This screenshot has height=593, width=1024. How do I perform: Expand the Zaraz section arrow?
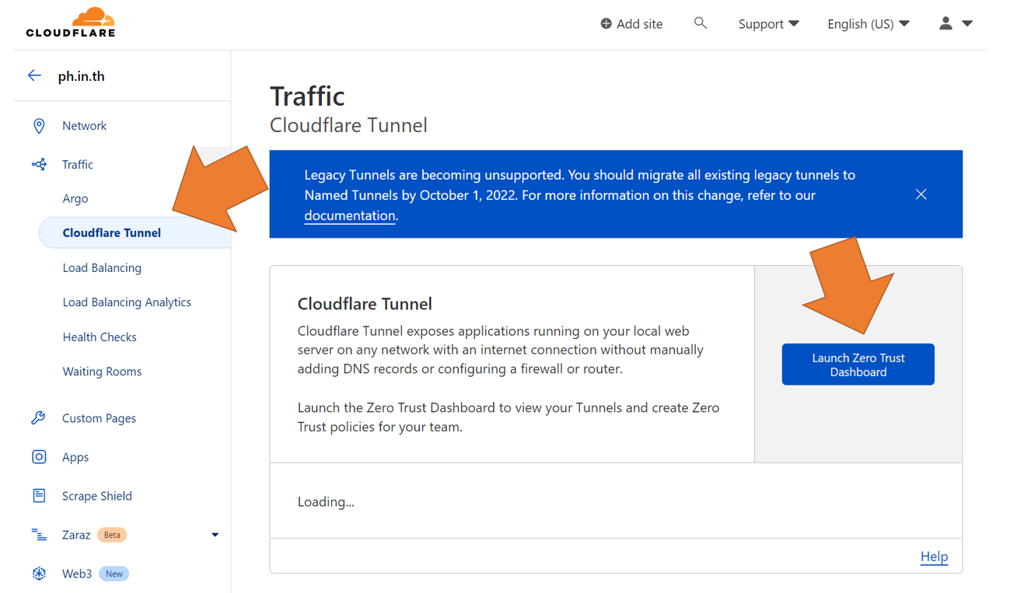(x=215, y=535)
